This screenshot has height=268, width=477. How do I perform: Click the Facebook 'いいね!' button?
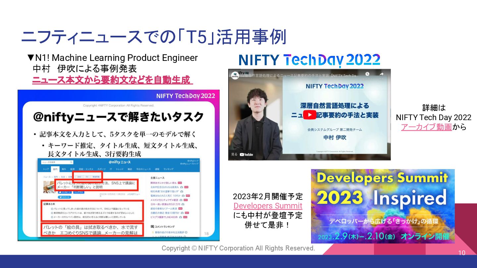(65, 192)
